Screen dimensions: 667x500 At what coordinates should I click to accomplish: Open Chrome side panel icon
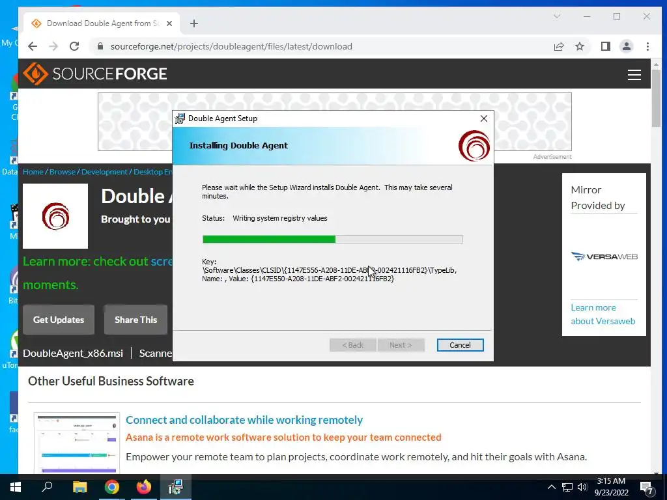click(605, 46)
